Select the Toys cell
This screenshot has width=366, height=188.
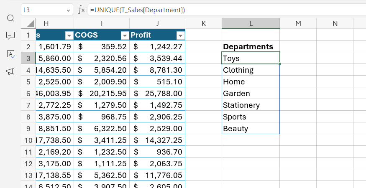pos(251,58)
